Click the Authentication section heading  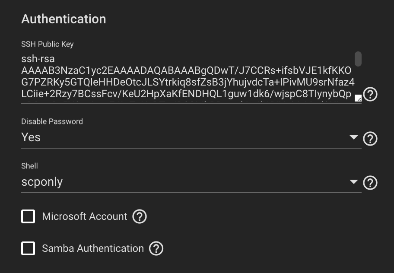[x=64, y=19]
